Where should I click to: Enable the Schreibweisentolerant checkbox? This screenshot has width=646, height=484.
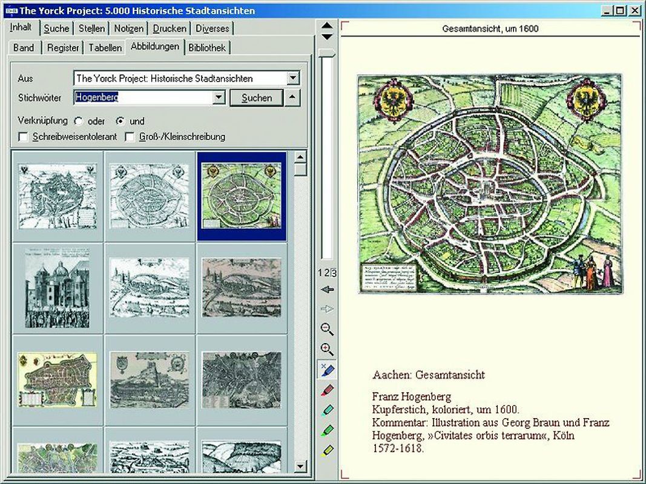(24, 137)
